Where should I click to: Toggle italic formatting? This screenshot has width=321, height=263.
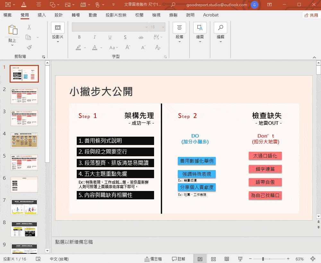pos(94,37)
